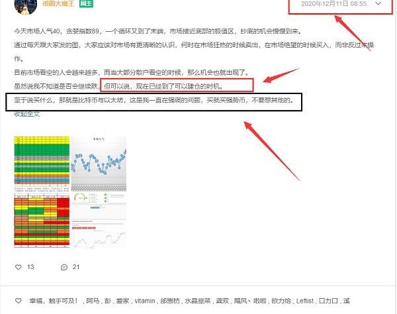Image resolution: width=397 pixels, height=314 pixels.
Task: Click the small heart icon beside the liker list
Action: click(x=18, y=300)
